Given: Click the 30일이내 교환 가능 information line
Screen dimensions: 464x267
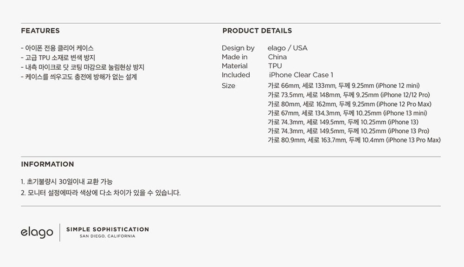Looking at the screenshot, I should click(67, 182).
